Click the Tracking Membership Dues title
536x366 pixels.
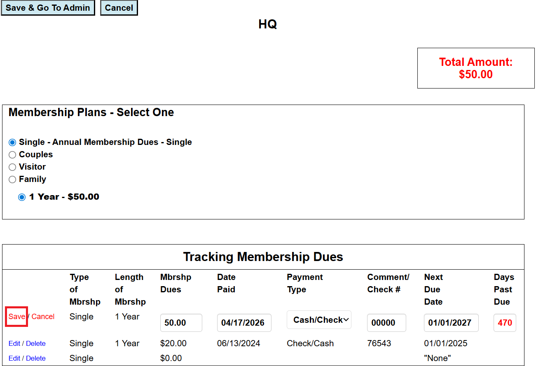coord(263,257)
